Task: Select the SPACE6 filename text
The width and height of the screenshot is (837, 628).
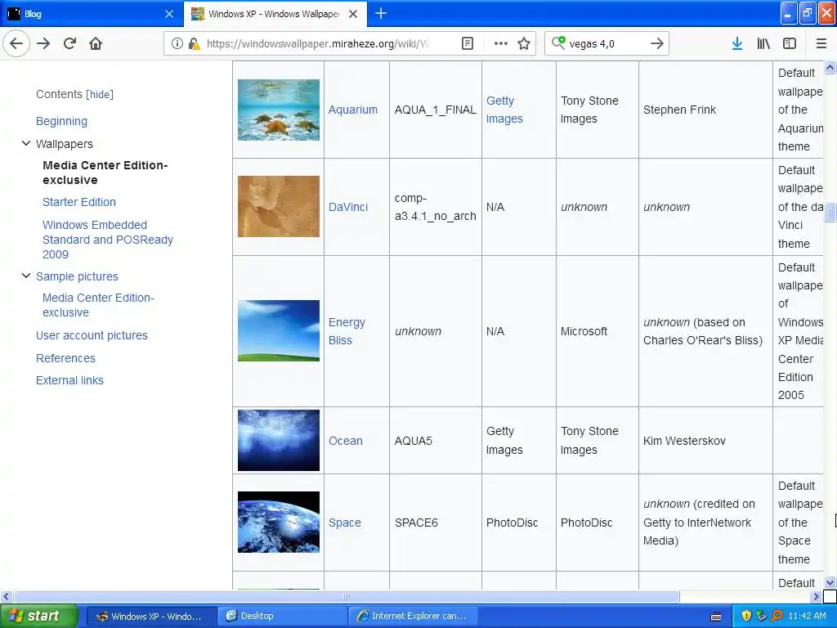Action: 416,523
